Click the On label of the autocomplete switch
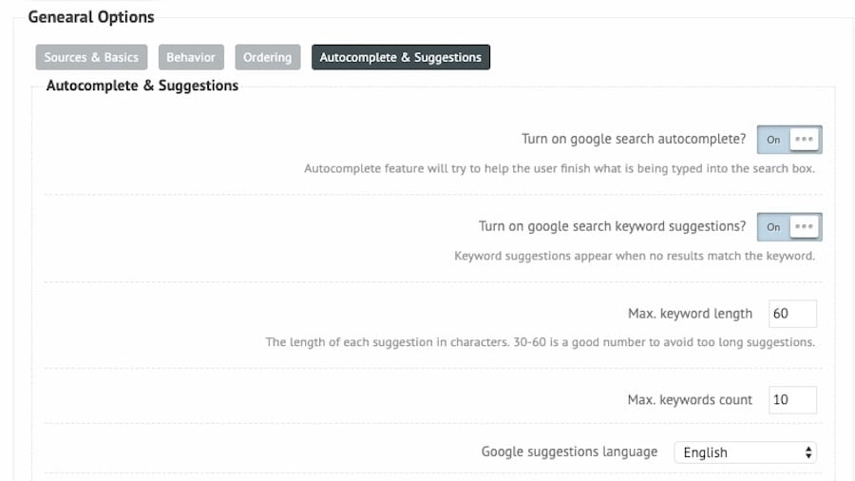The image size is (855, 481). tap(773, 140)
